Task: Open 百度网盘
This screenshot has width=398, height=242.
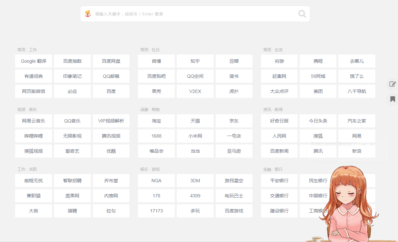Action: [x=111, y=61]
